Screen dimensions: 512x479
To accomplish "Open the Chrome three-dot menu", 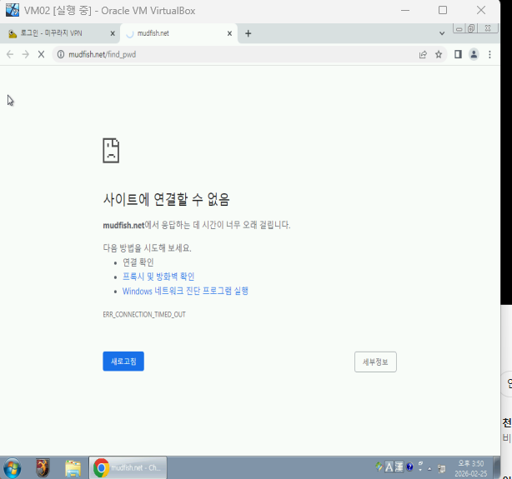I will [489, 54].
